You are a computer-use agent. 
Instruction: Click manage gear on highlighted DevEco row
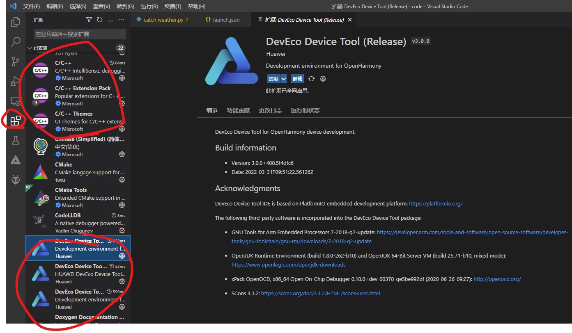pyautogui.click(x=122, y=256)
